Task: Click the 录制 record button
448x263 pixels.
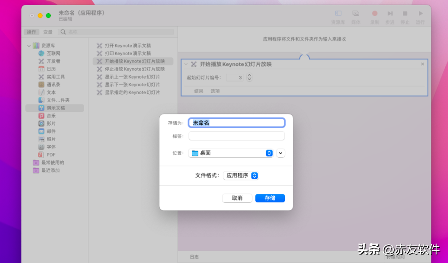Action: [375, 14]
